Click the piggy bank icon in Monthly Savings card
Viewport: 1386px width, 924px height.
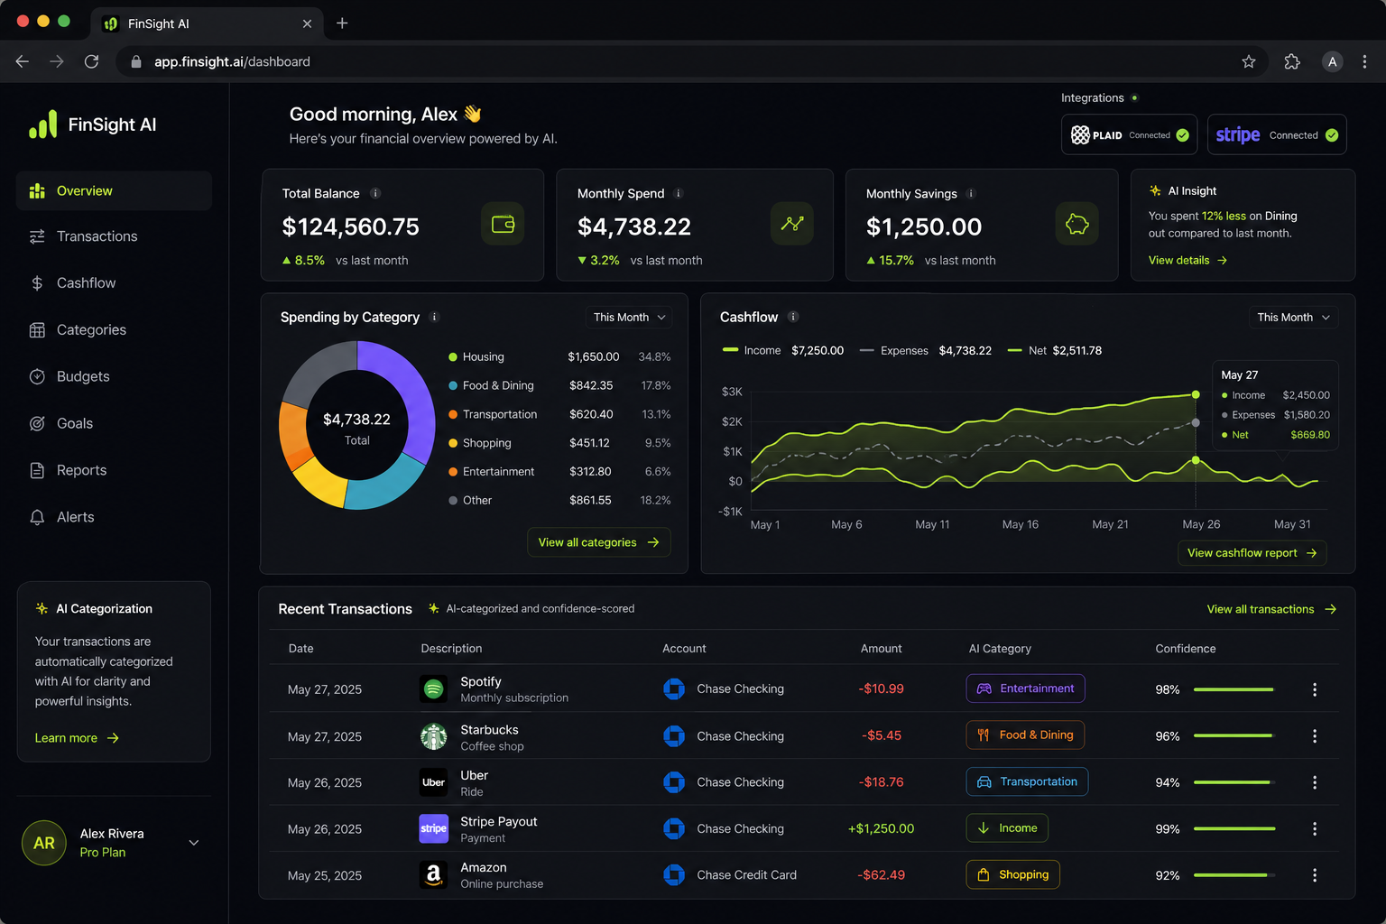point(1077,224)
